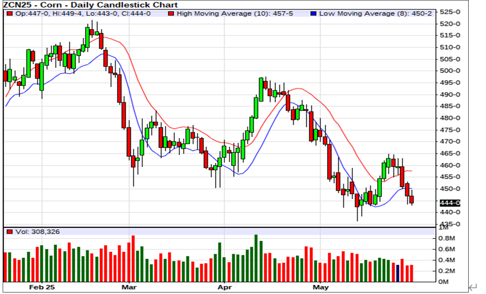Click the 500-0 price axis label
The height and width of the screenshot is (294, 486).
(x=450, y=71)
